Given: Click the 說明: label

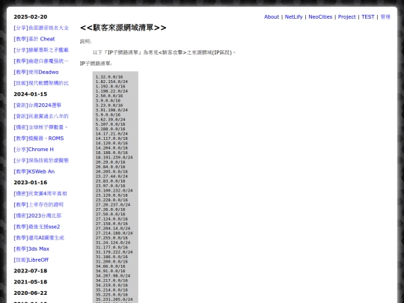Looking at the screenshot, I should (x=86, y=41).
